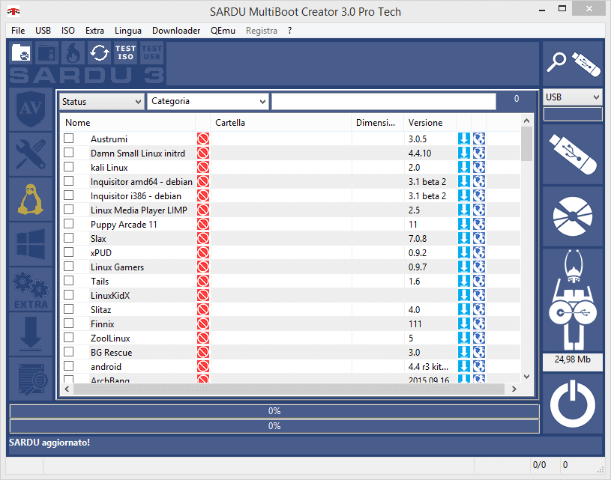
Task: Download Slax with blue arrow icon
Action: pyautogui.click(x=464, y=239)
